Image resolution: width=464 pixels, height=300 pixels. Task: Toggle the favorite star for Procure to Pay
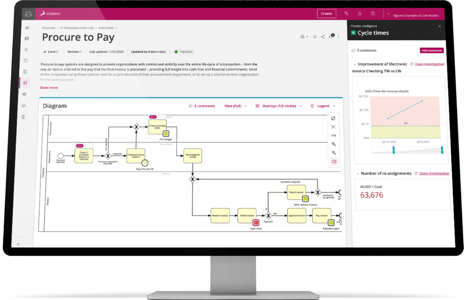(314, 37)
